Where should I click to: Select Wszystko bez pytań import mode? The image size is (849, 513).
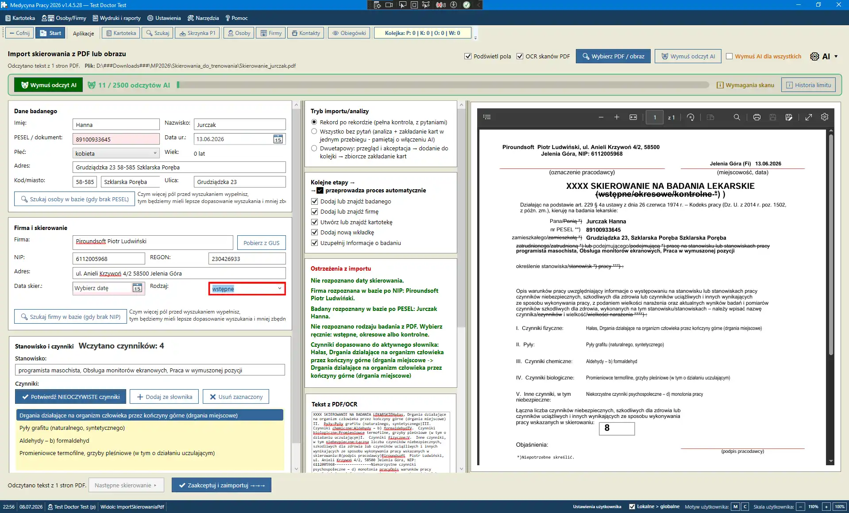click(x=314, y=131)
